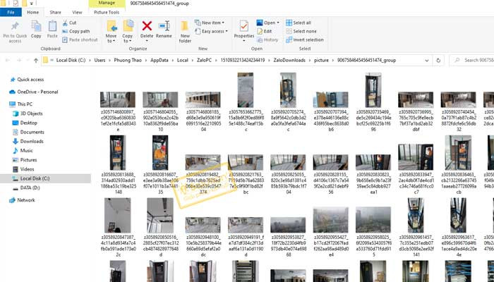Click the Delete icon in ribbon
The height and width of the screenshot is (282, 494).
click(147, 29)
